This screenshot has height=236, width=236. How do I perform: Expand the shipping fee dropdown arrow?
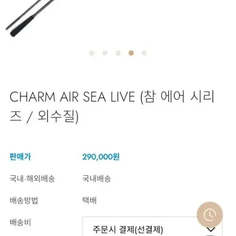[211, 230]
